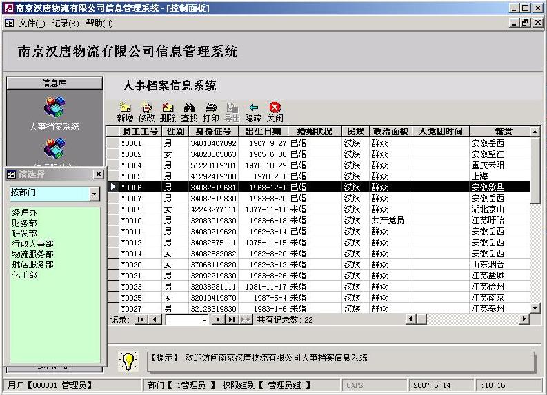
Task: Open the 按部门 dropdown arrow
Action: [x=95, y=194]
